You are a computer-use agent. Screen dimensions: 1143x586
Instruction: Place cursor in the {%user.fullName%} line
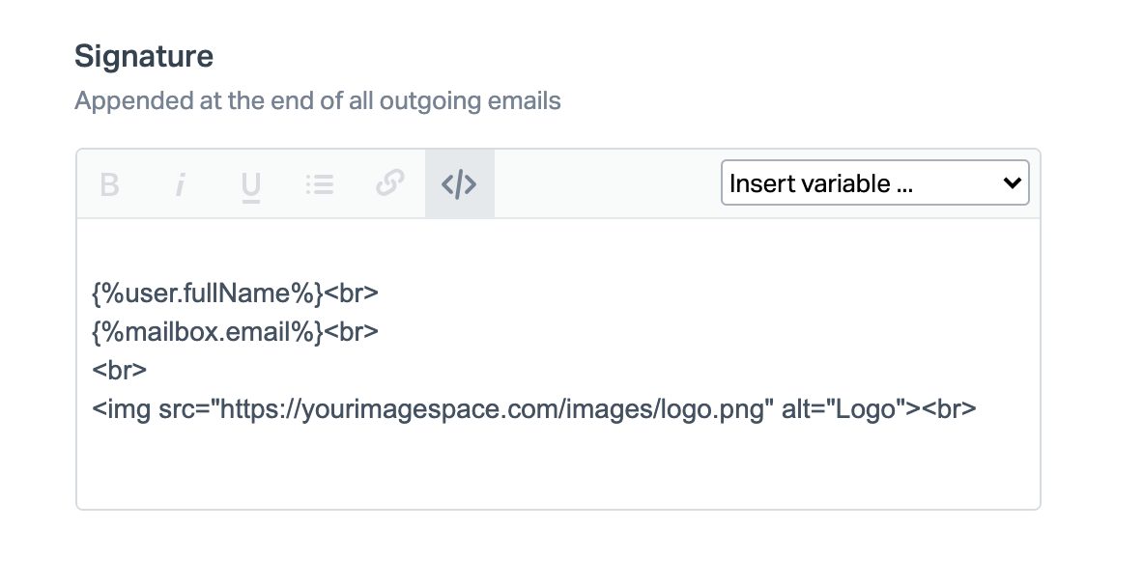tap(207, 293)
